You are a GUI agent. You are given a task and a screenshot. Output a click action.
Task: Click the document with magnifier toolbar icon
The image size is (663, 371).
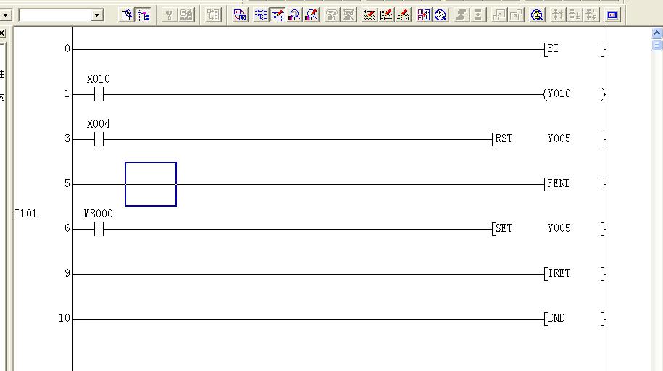[x=127, y=14]
